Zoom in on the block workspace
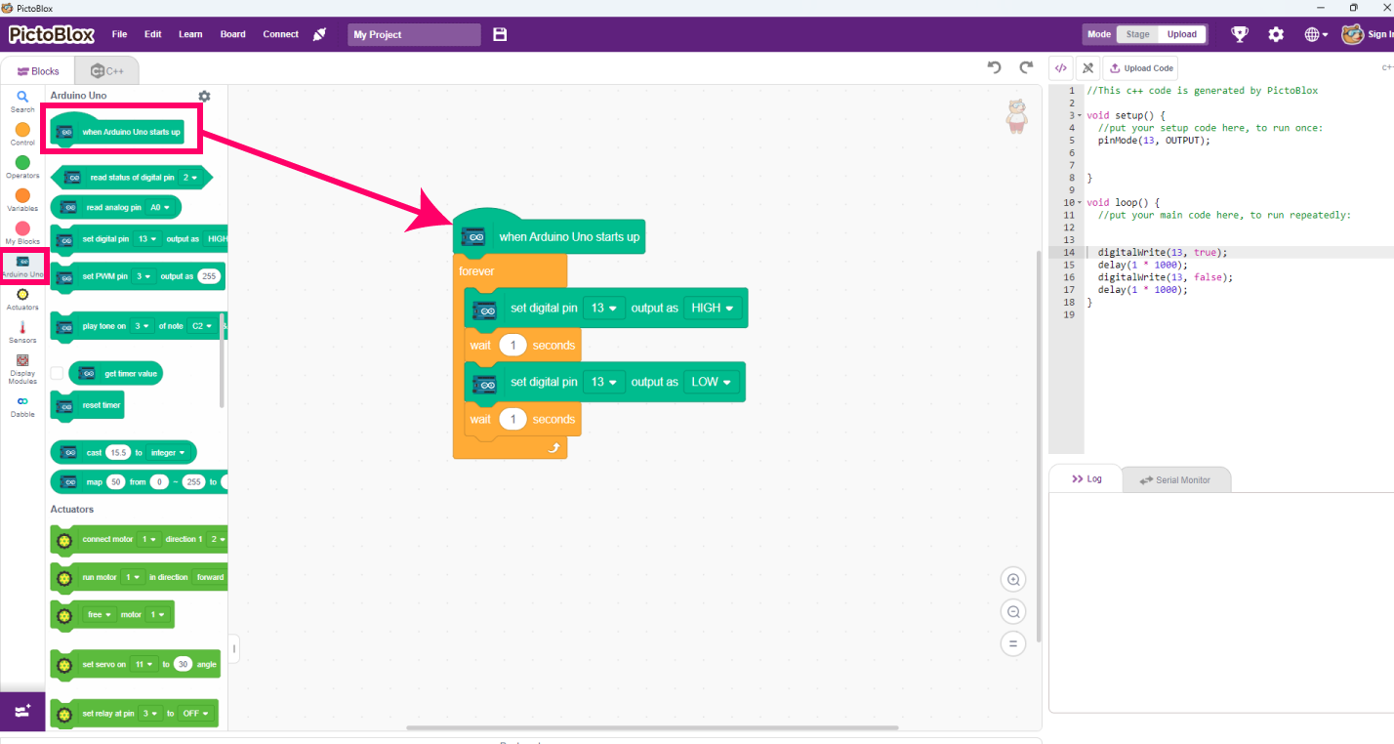 1013,580
